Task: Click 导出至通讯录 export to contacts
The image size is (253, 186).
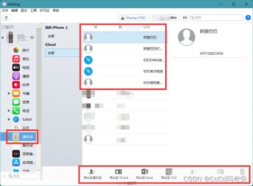Action: (x=92, y=174)
